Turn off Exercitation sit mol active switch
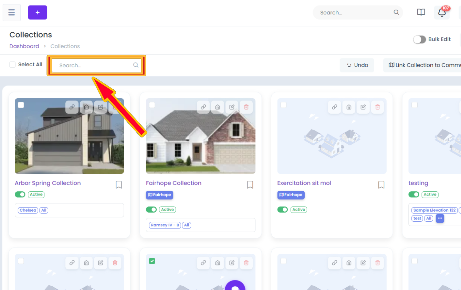 (282, 210)
